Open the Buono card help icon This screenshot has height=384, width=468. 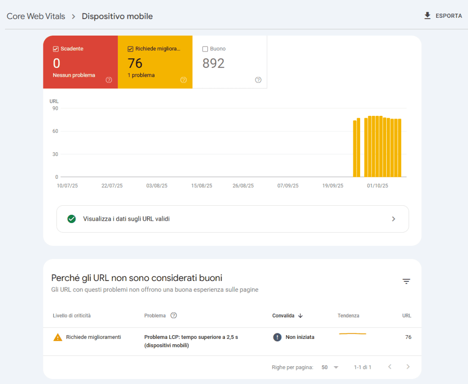point(258,80)
